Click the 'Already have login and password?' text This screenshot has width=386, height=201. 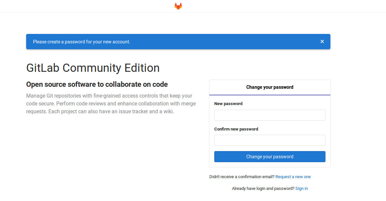coord(263,189)
